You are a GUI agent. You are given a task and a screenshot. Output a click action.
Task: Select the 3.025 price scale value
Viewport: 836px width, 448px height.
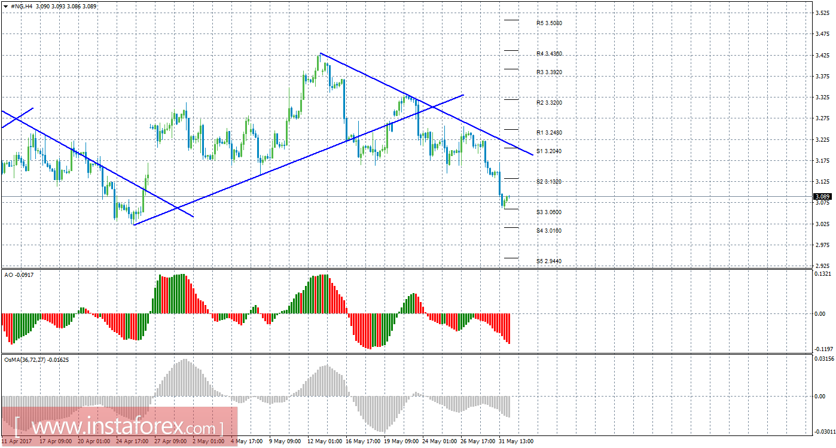click(x=822, y=224)
